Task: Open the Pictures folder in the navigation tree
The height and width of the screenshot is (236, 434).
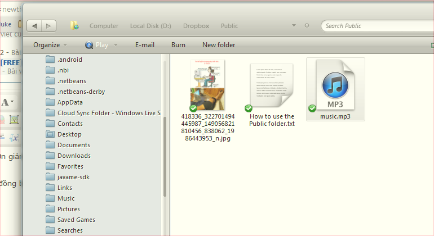Action: pos(68,209)
